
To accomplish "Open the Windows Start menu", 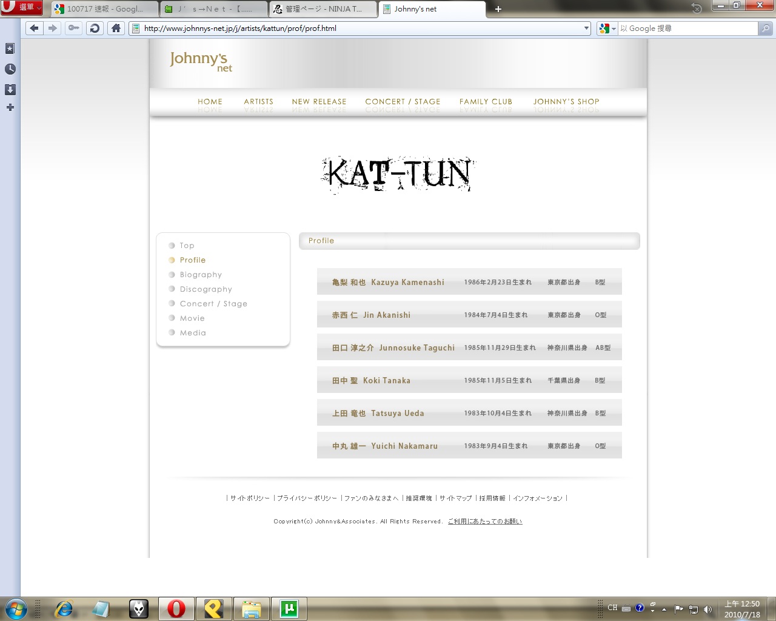I will 16,608.
